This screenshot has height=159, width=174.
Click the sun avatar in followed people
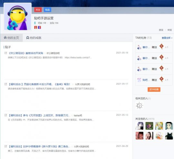pyautogui.click(x=140, y=106)
